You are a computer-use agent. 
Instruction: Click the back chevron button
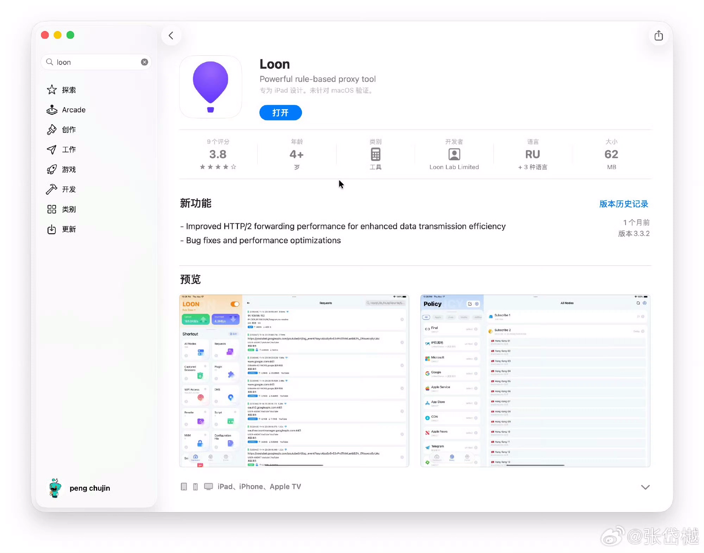(171, 36)
